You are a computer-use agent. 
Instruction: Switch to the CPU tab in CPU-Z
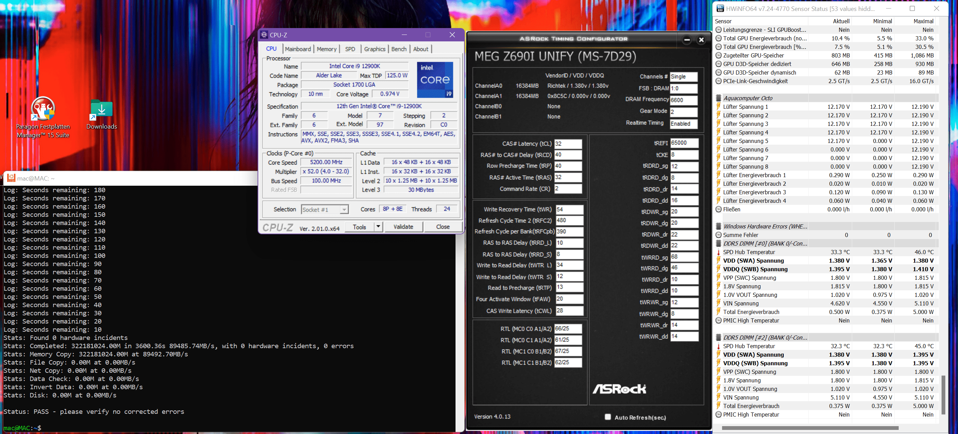(271, 49)
